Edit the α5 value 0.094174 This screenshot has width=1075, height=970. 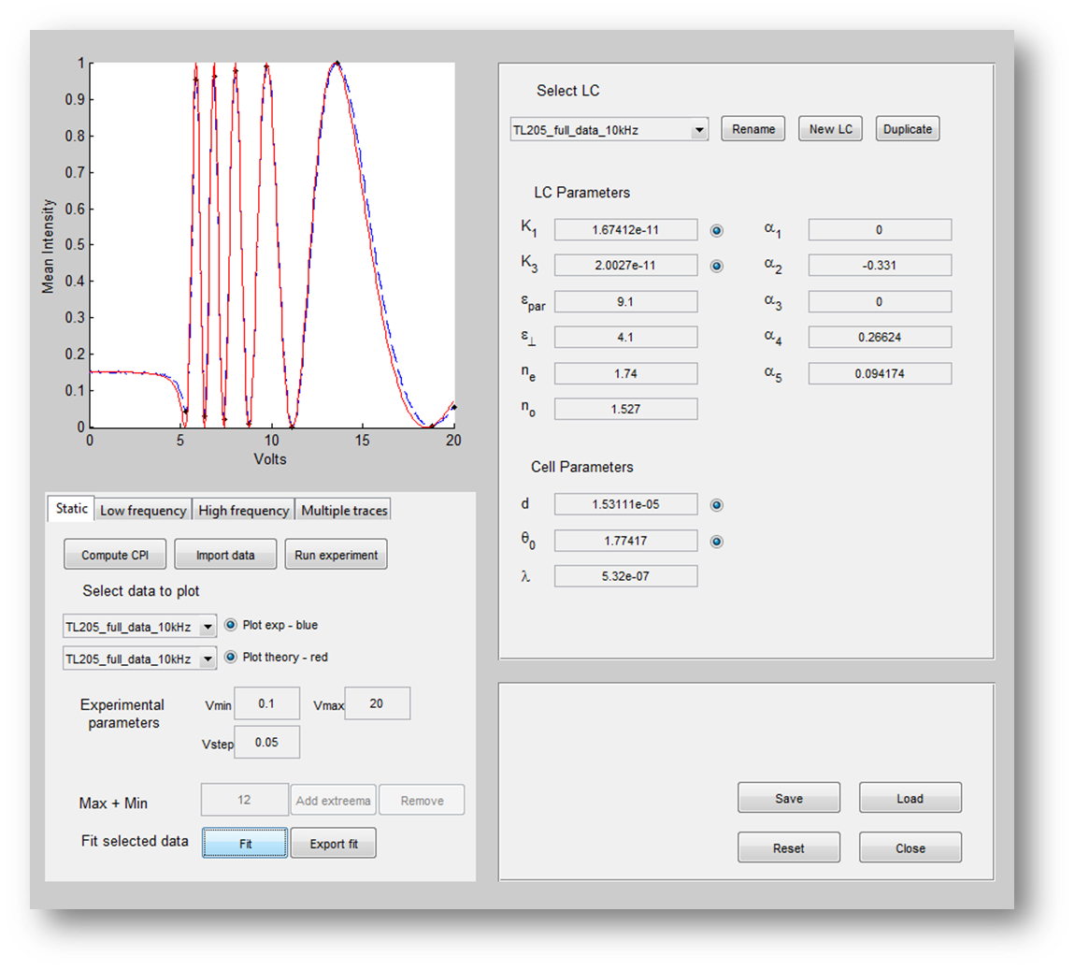pos(880,374)
